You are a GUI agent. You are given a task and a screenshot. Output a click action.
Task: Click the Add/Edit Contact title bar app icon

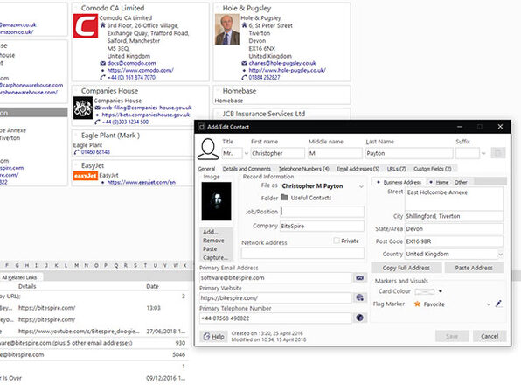201,127
